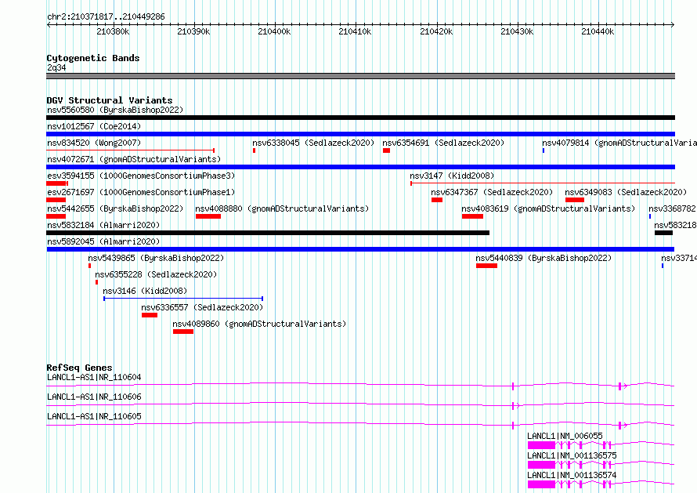Click the 210440k ruler position label
The image size is (697, 493).
click(x=598, y=31)
